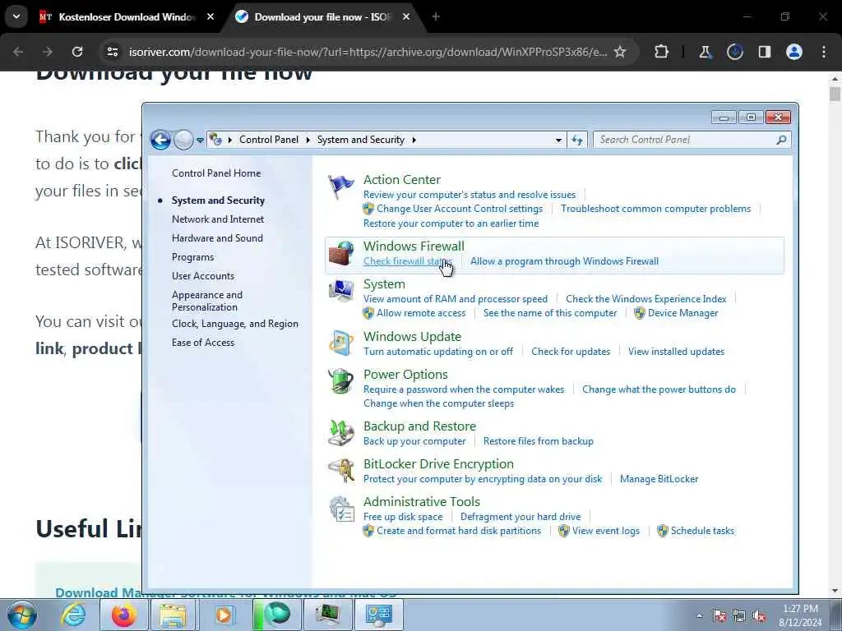The image size is (842, 631).
Task: Open Chrome extensions puzzle icon
Action: (x=662, y=52)
